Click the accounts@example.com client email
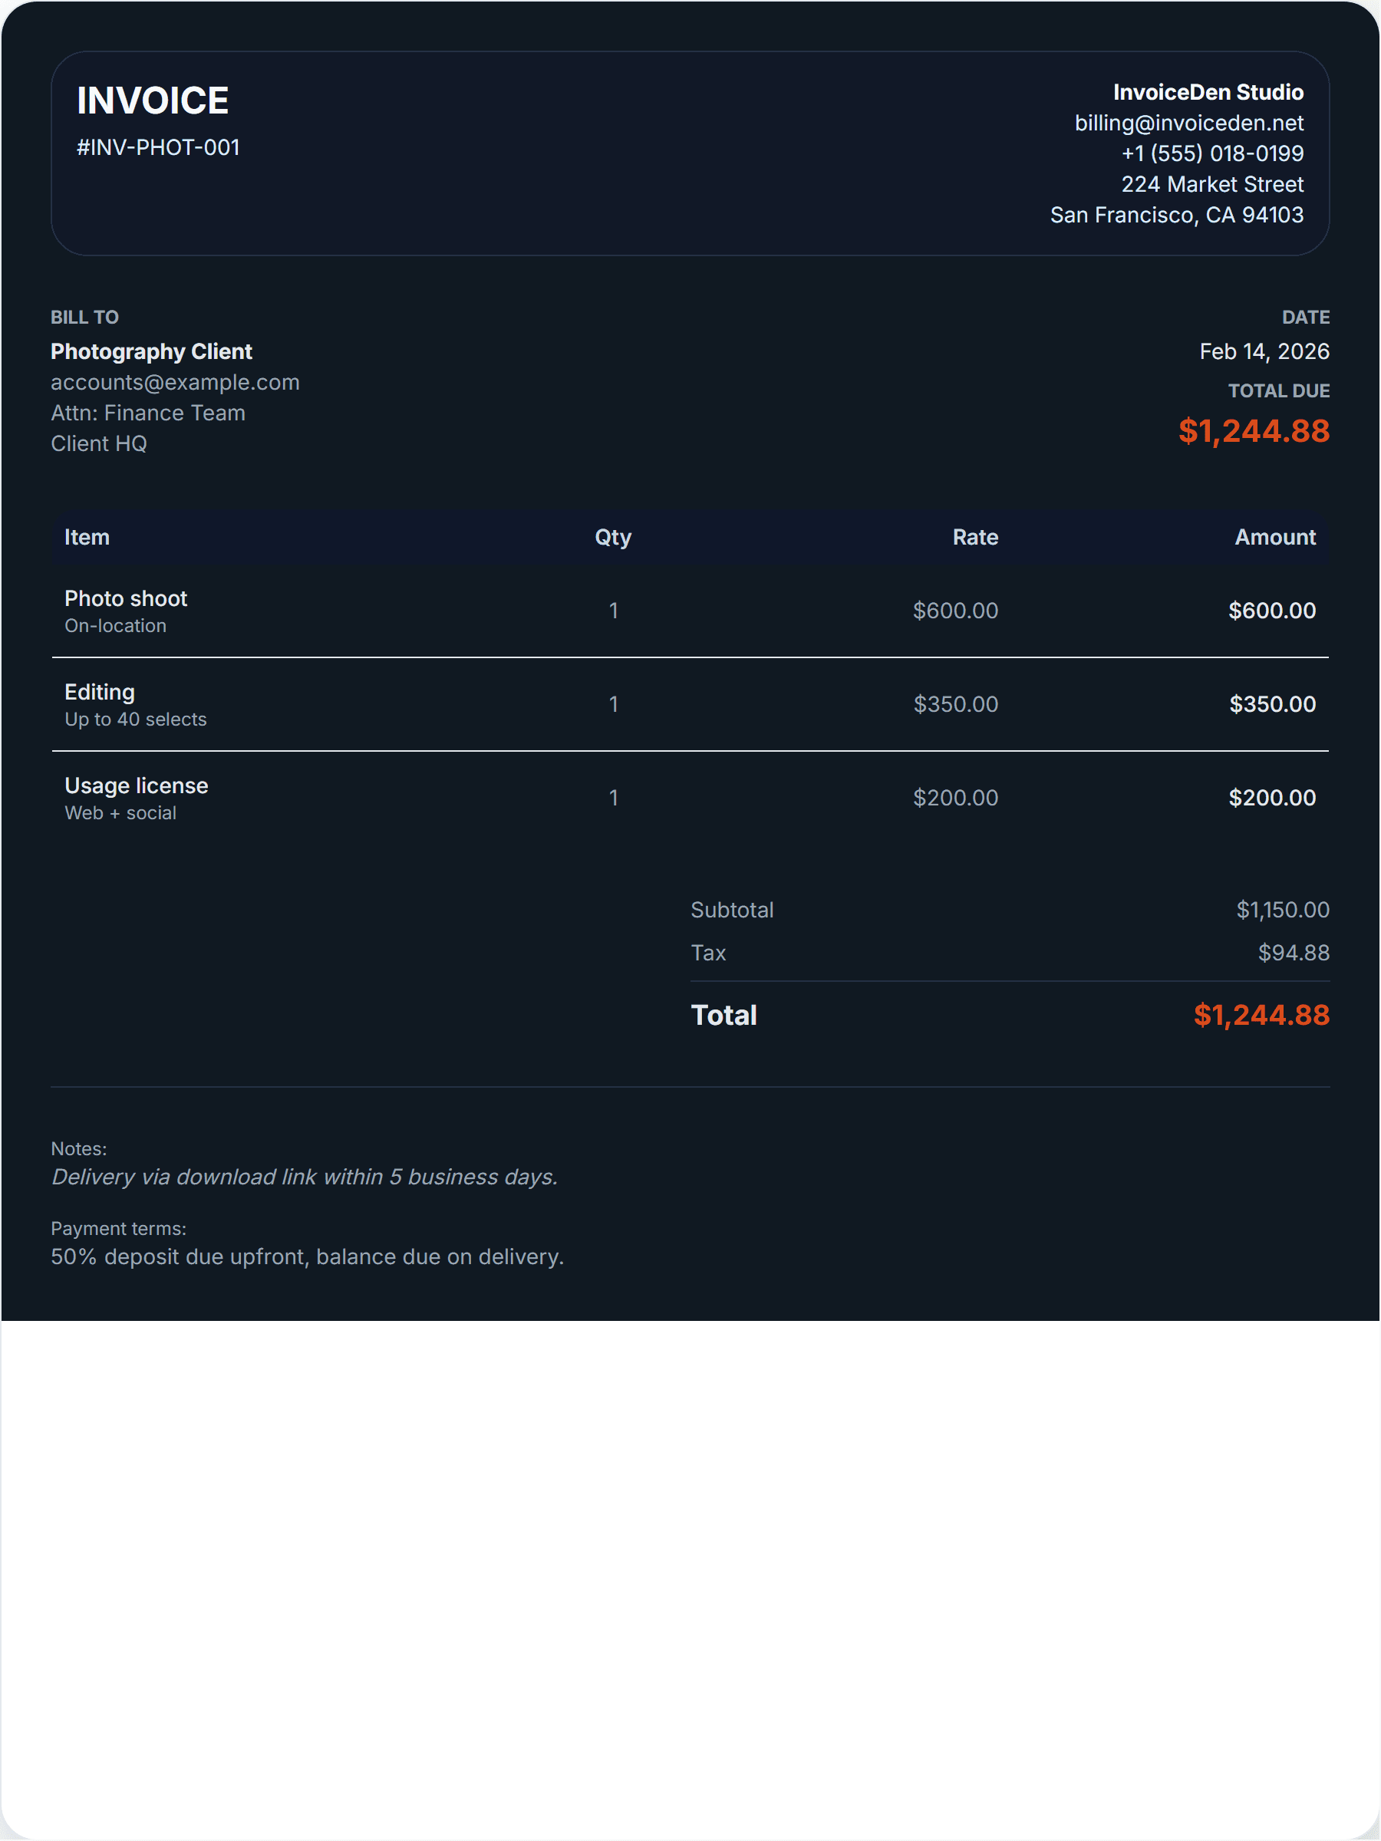Image resolution: width=1381 pixels, height=1841 pixels. coord(175,382)
